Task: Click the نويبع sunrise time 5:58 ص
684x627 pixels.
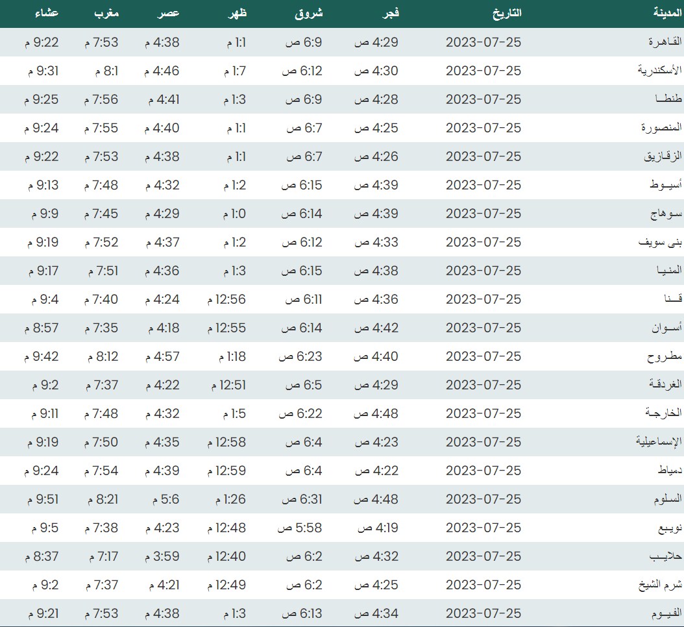Action: click(x=301, y=528)
